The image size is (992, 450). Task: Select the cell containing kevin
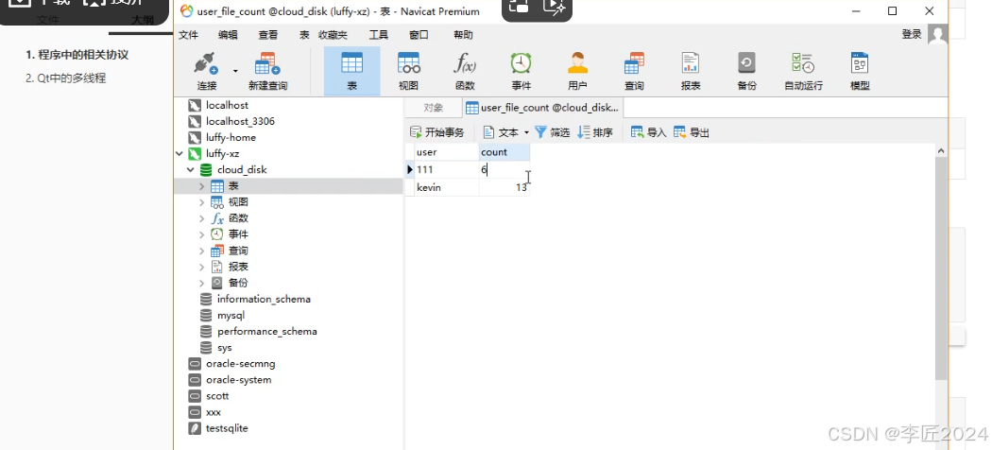point(447,187)
